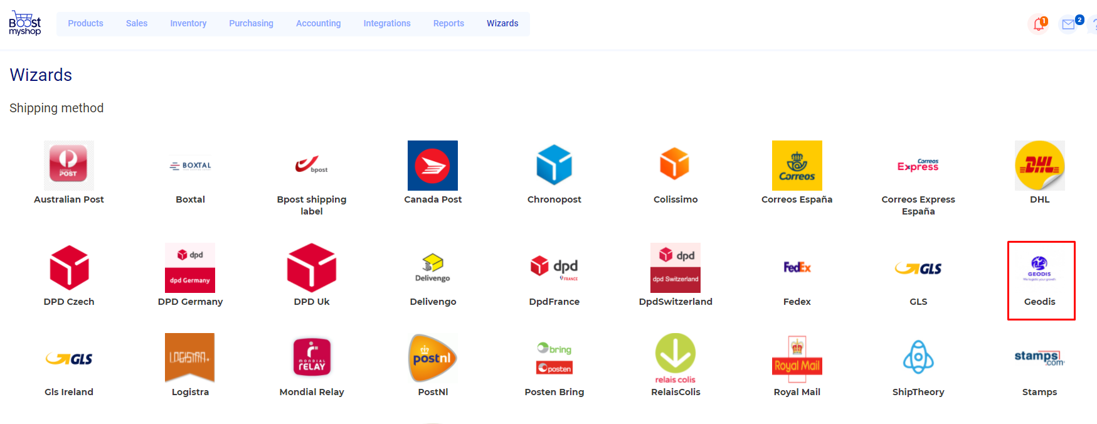Select the Wizards menu item
The width and height of the screenshot is (1097, 424).
point(502,23)
